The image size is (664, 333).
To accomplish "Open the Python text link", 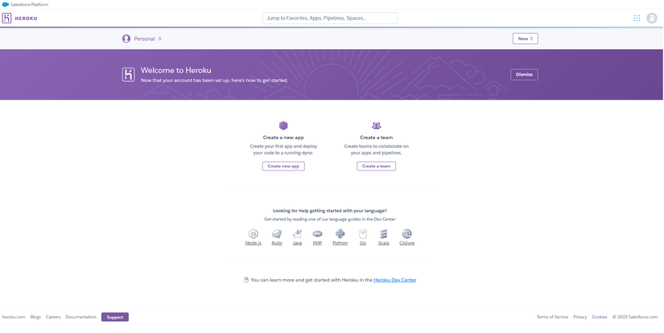I will [340, 243].
